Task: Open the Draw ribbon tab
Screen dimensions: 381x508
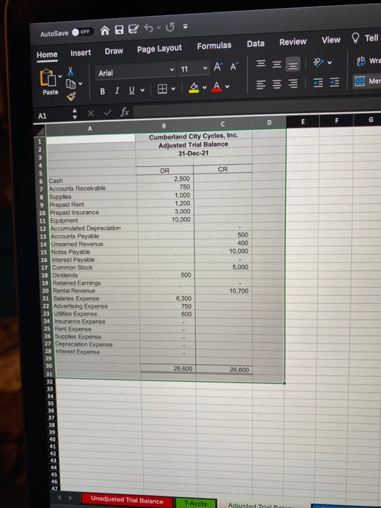Action: [114, 52]
